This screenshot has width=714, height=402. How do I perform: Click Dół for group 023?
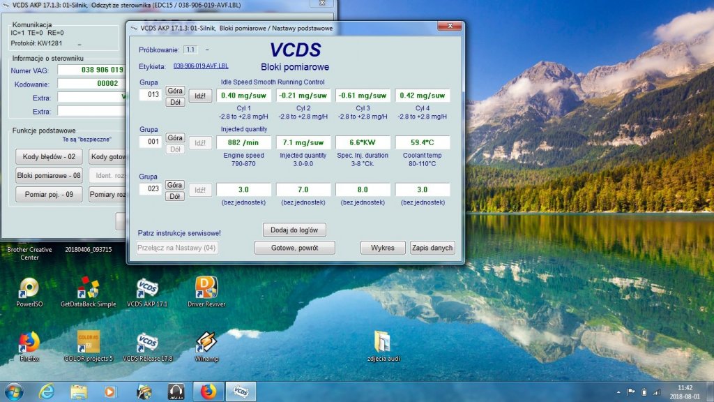[175, 196]
